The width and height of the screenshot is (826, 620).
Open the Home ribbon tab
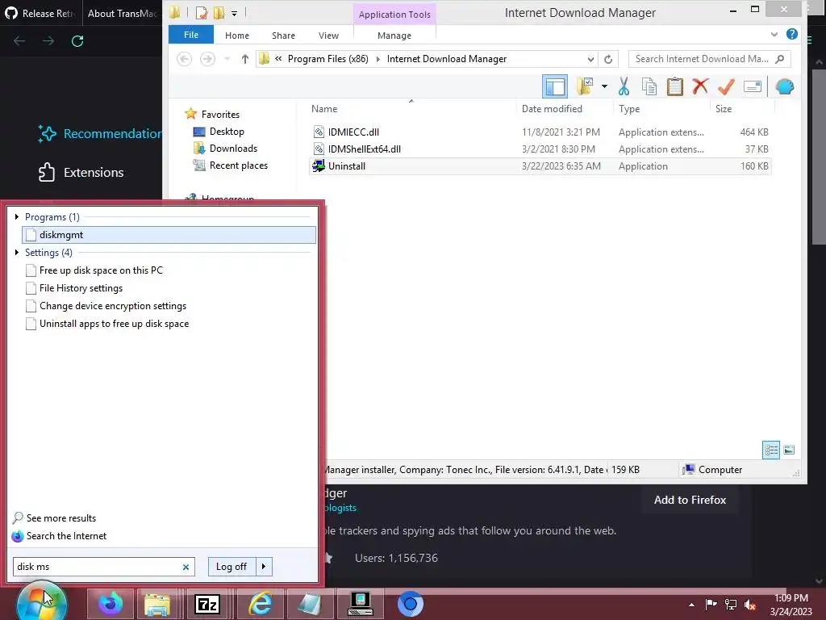(x=237, y=36)
